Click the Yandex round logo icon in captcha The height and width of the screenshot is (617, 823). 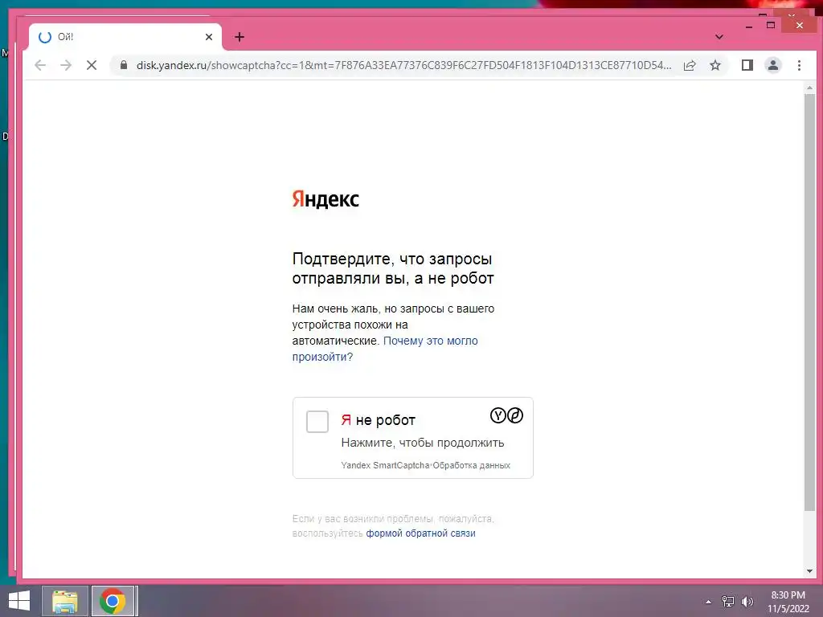[498, 415]
